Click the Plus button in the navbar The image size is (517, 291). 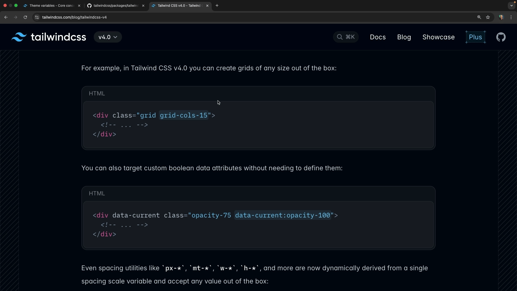475,37
